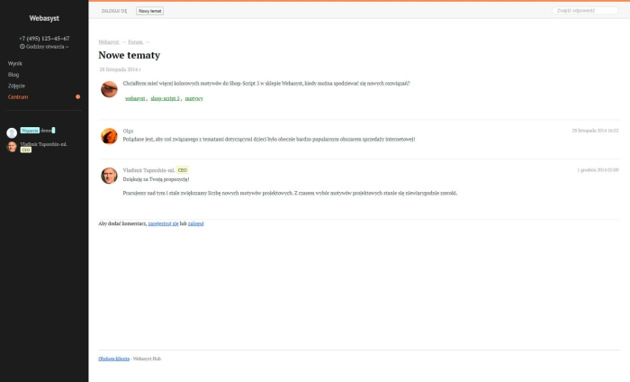
Task: Open the Blog sidebar menu item
Action: click(13, 74)
